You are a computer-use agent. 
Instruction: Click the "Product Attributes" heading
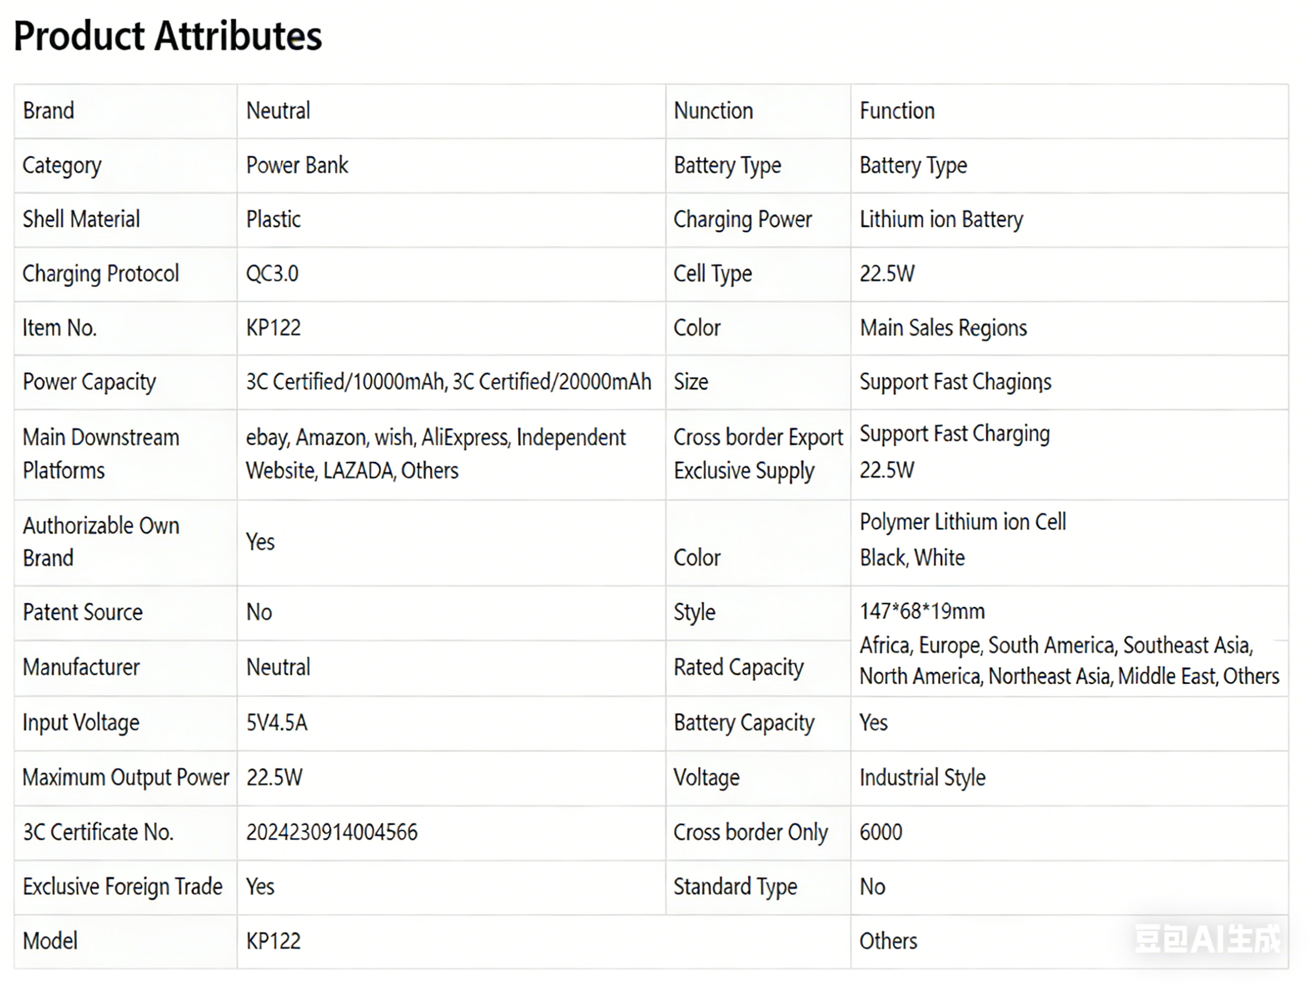[x=167, y=36]
